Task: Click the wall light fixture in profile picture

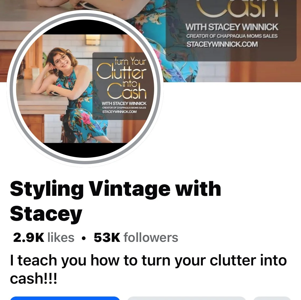Action: 93,40
